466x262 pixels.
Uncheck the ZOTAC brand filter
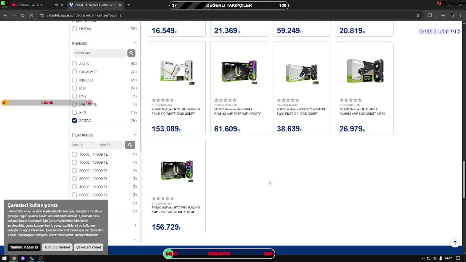[x=74, y=120]
